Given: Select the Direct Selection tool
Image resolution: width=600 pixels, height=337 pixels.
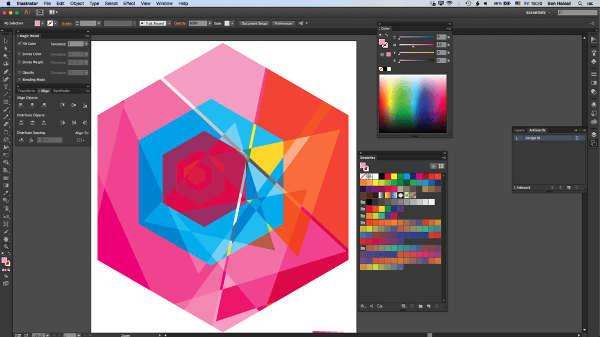Looking at the screenshot, I should click(x=6, y=49).
